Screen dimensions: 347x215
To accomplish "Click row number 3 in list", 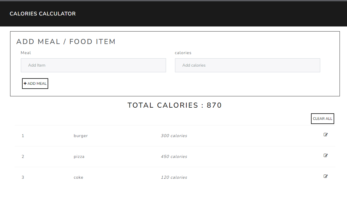I will click(23, 177).
